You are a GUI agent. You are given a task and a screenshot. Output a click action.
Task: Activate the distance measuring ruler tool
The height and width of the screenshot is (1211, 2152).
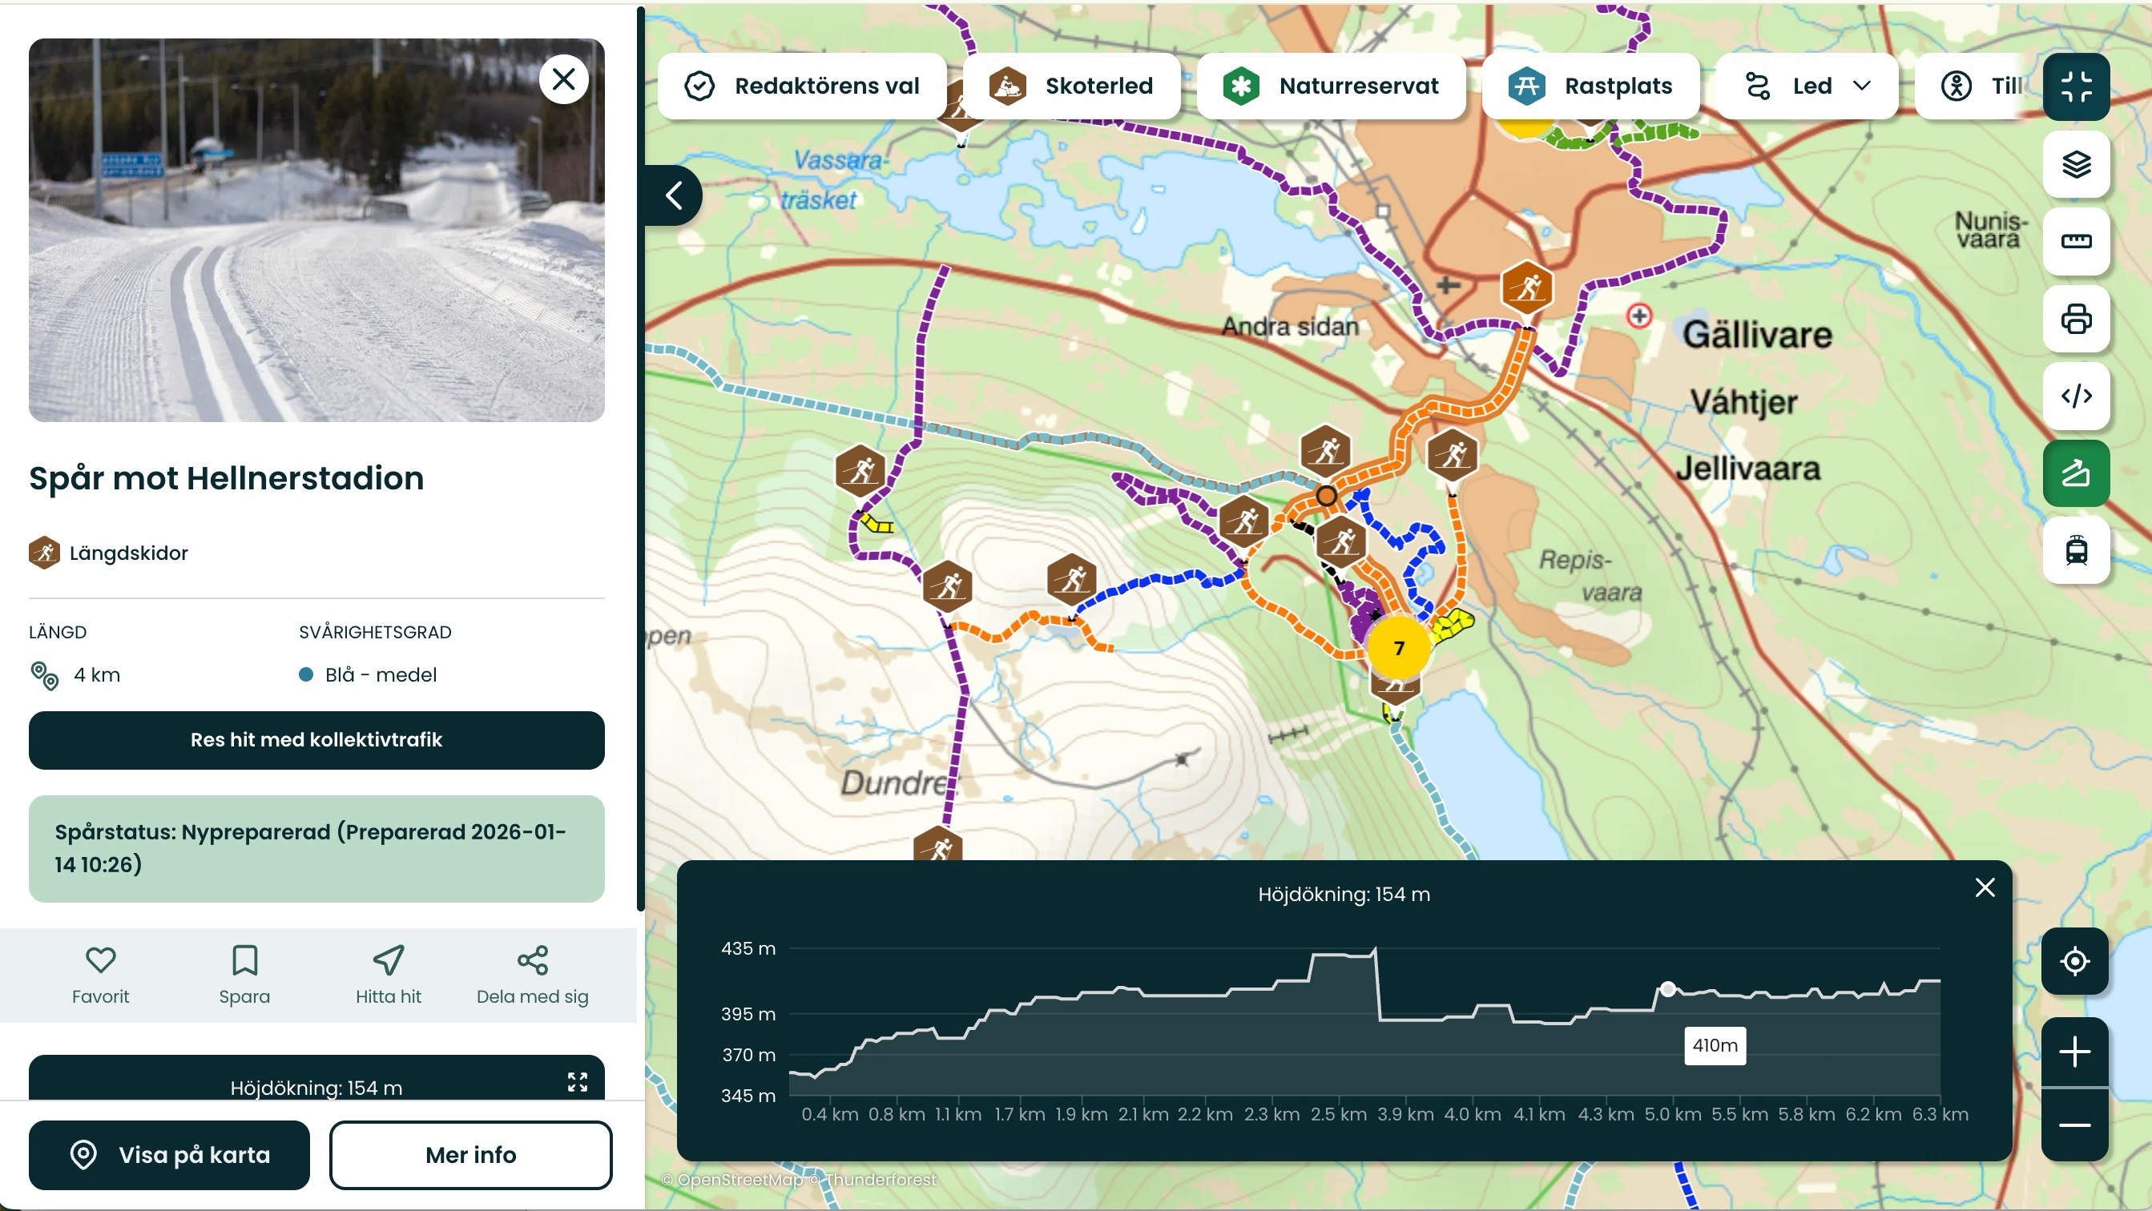(x=2076, y=241)
